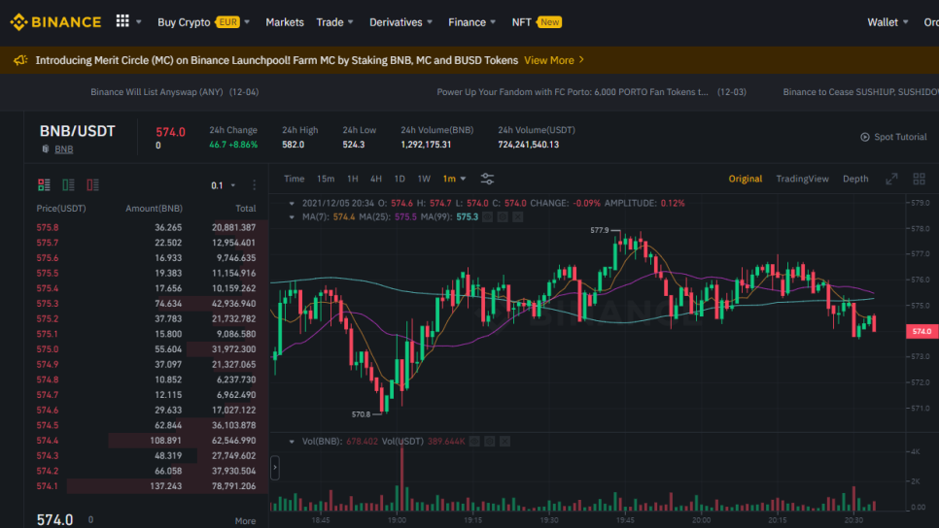This screenshot has width=939, height=528.
Task: Click the BNB/USDT pair title
Action: (77, 131)
